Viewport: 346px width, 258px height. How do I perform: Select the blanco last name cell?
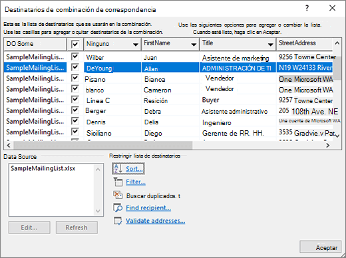(x=112, y=90)
